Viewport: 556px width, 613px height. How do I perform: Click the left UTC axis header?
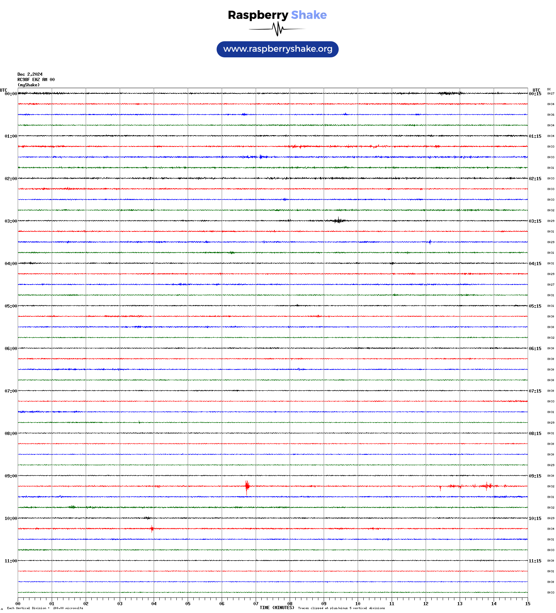coord(4,90)
